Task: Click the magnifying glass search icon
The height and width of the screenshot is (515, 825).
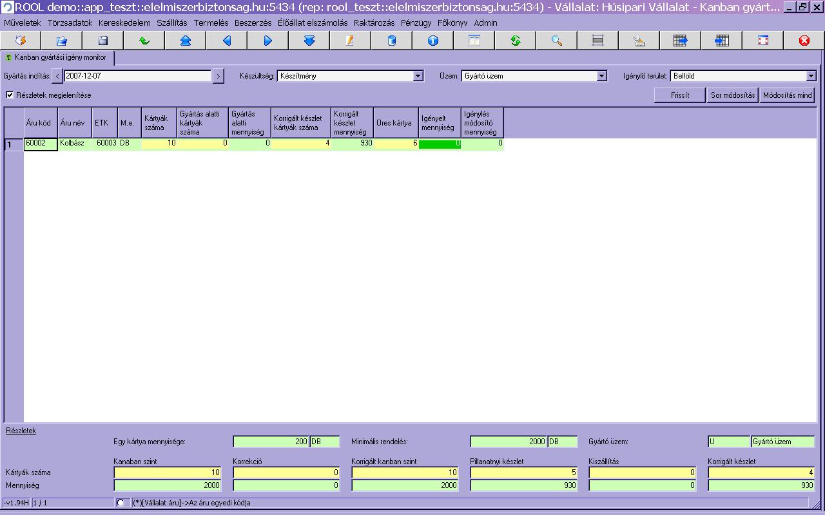Action: point(557,41)
